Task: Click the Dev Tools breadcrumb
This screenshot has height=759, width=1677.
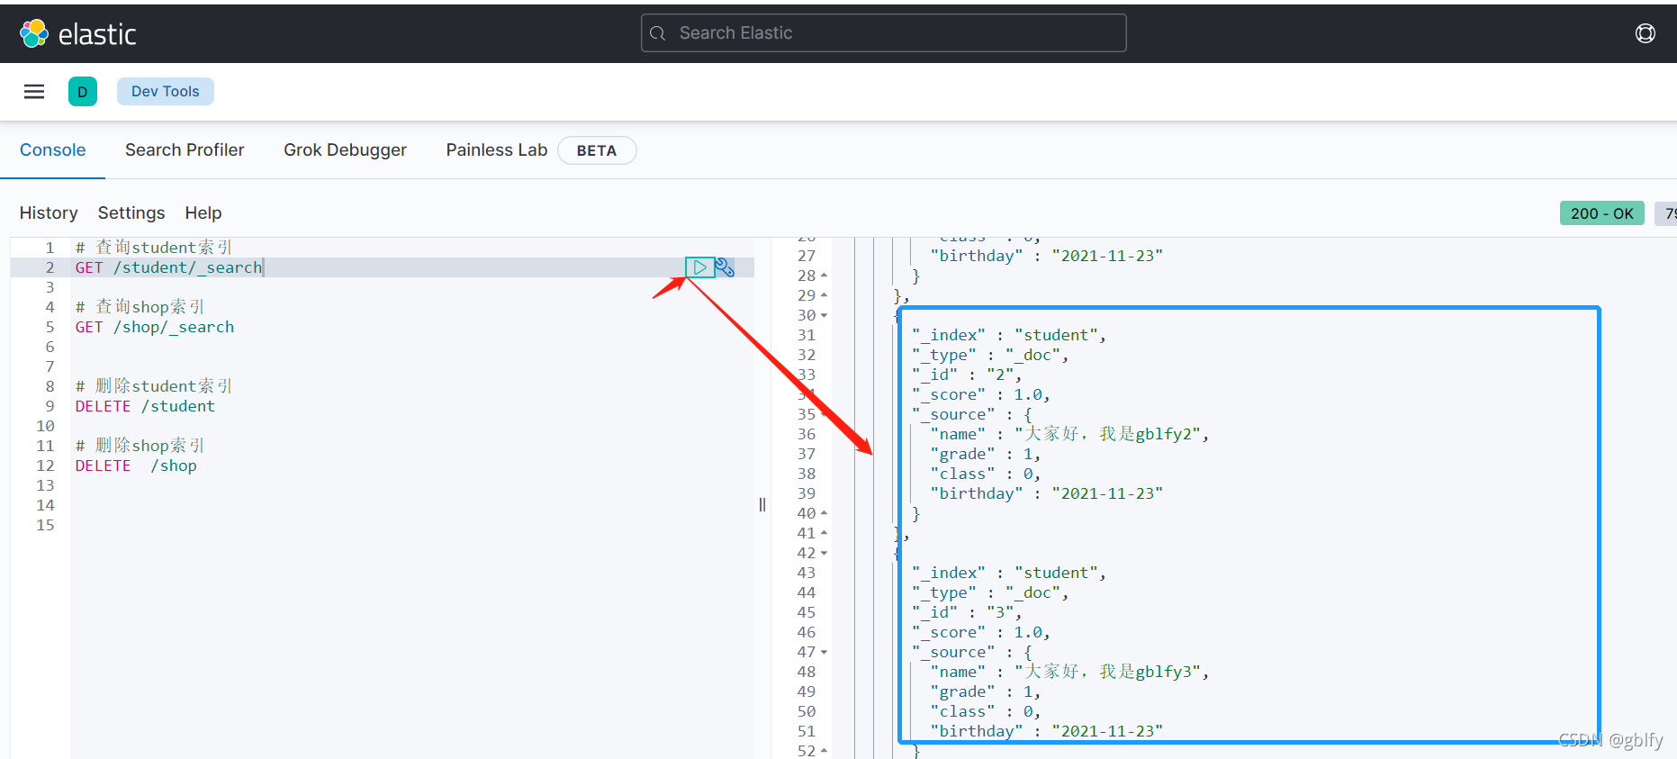Action: pos(166,91)
